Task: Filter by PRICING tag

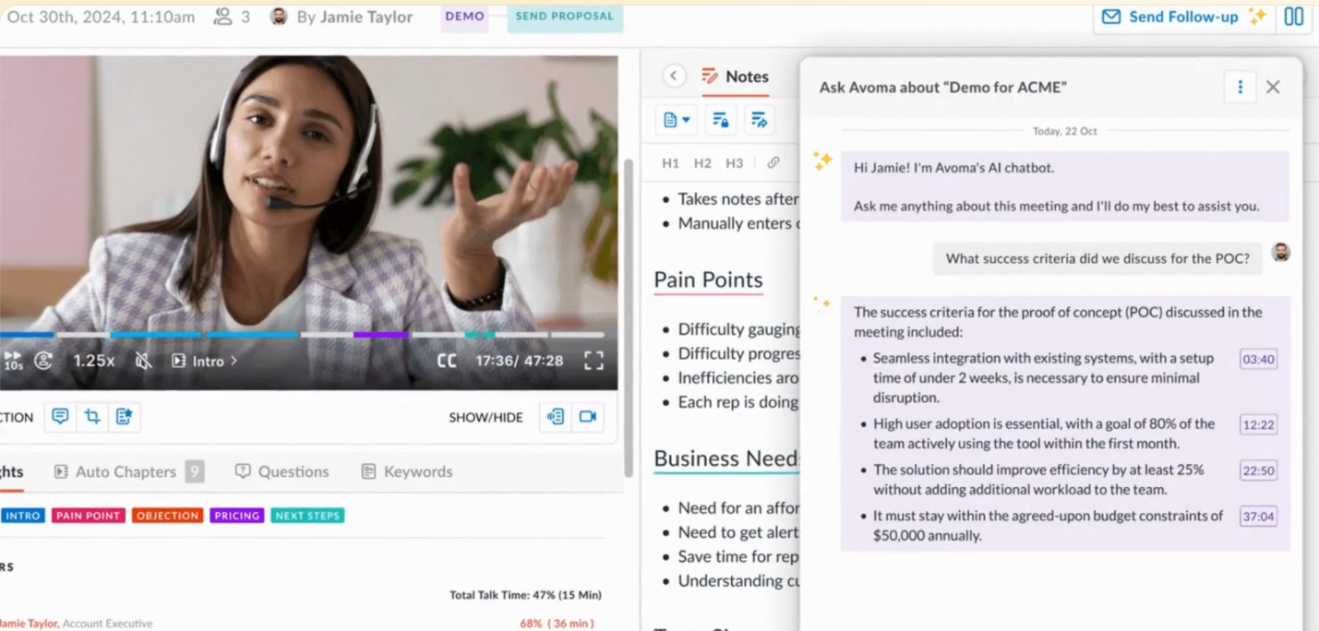Action: [x=237, y=516]
